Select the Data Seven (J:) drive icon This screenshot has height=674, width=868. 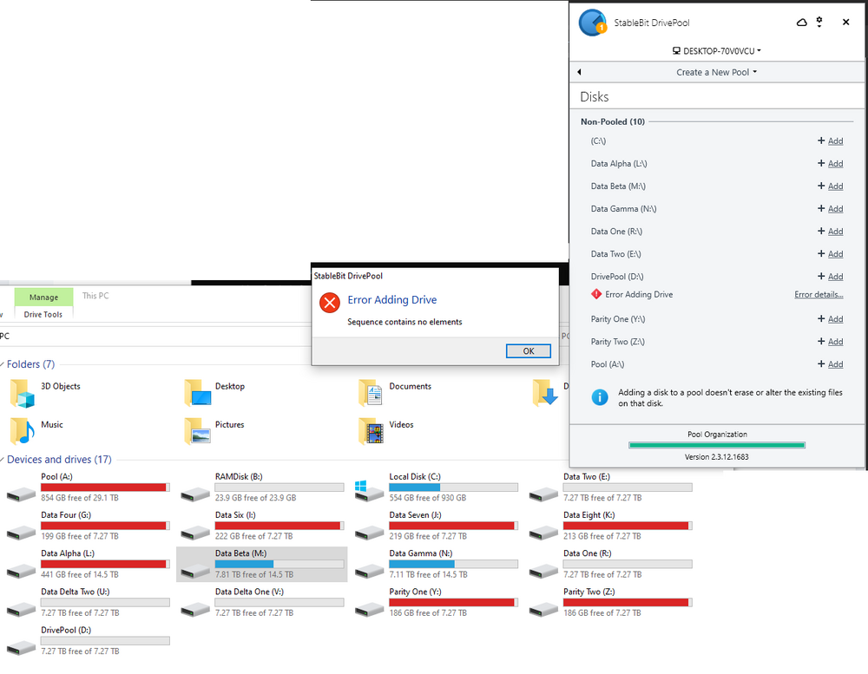click(x=369, y=533)
